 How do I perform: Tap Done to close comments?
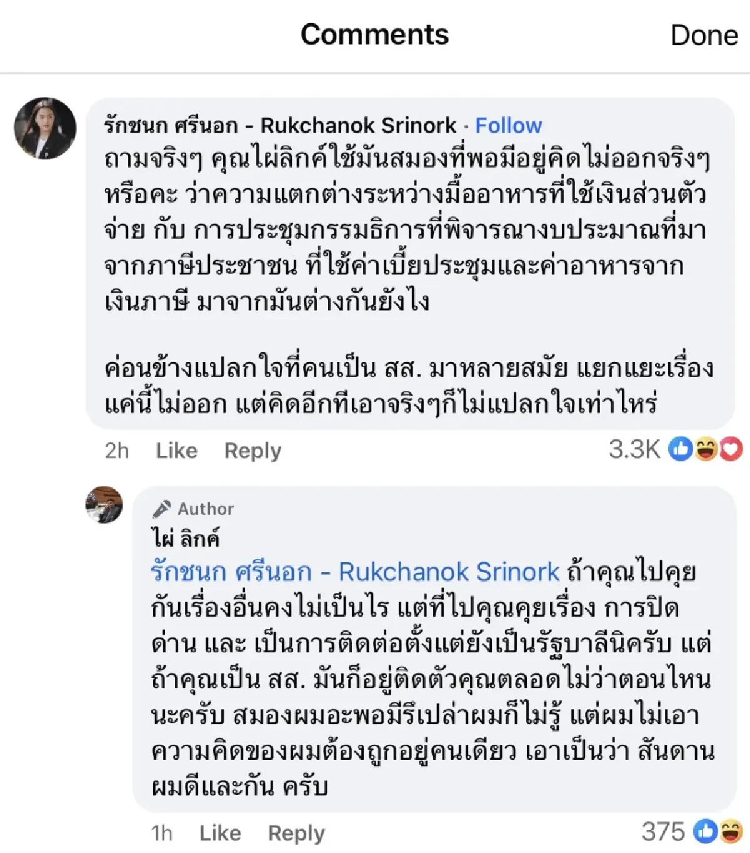pyautogui.click(x=704, y=35)
